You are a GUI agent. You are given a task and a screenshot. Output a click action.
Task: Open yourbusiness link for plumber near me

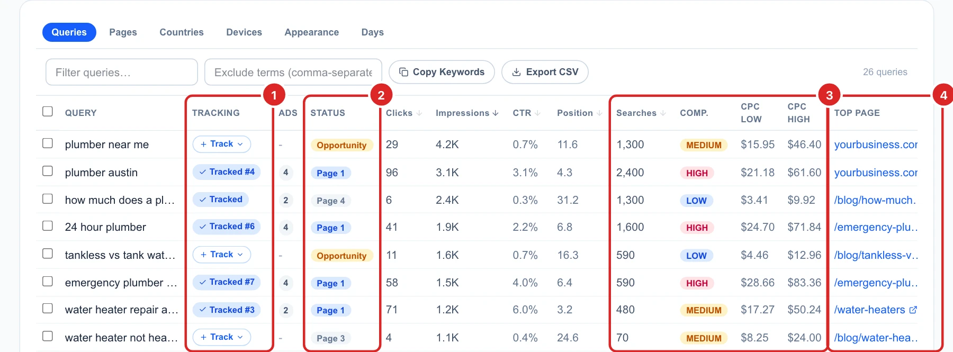pos(876,145)
